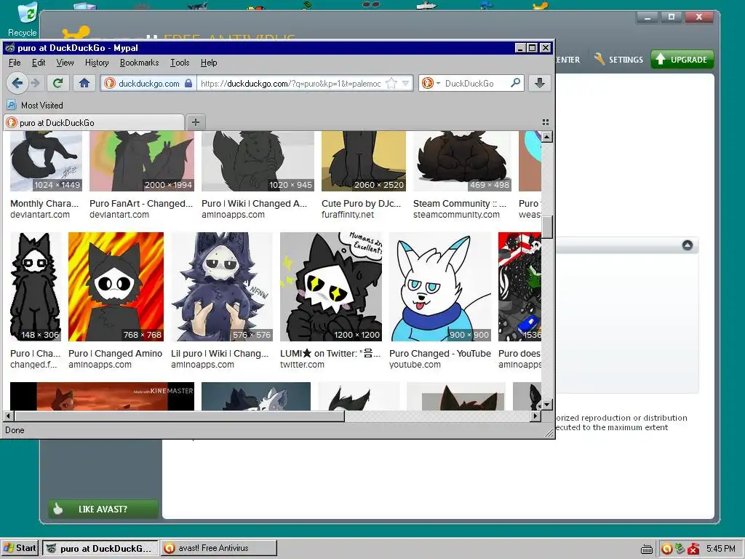745x559 pixels.
Task: Open 'Lil puro | Wiki | Chang...' link
Action: (220, 353)
